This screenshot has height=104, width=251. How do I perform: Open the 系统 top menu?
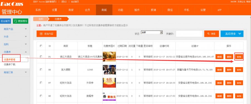(38, 10)
